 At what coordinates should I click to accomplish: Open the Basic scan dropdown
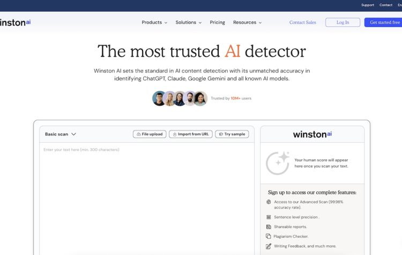coord(61,134)
